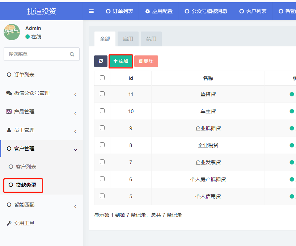
Task: Click the 捷速投资 site title link
Action: click(42, 11)
